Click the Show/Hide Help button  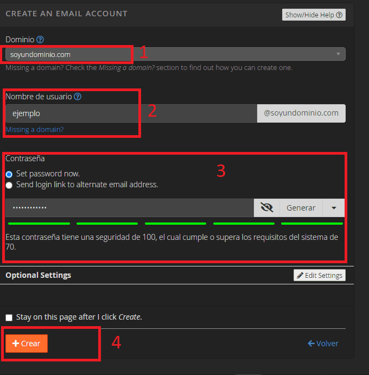[314, 15]
